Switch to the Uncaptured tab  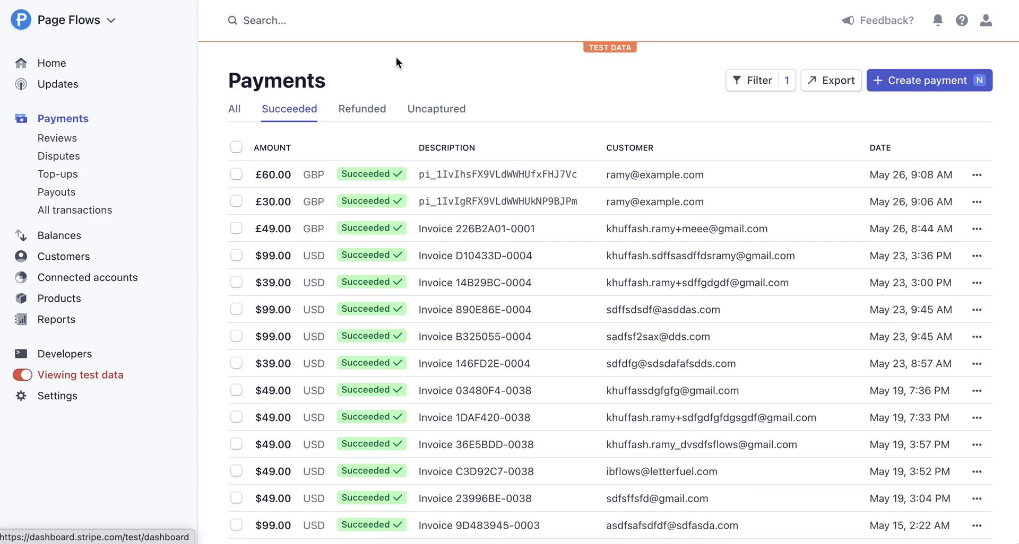(437, 109)
